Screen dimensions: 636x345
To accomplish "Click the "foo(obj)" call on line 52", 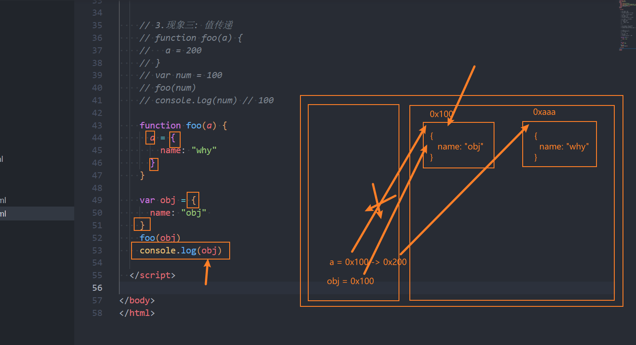I will pyautogui.click(x=160, y=238).
